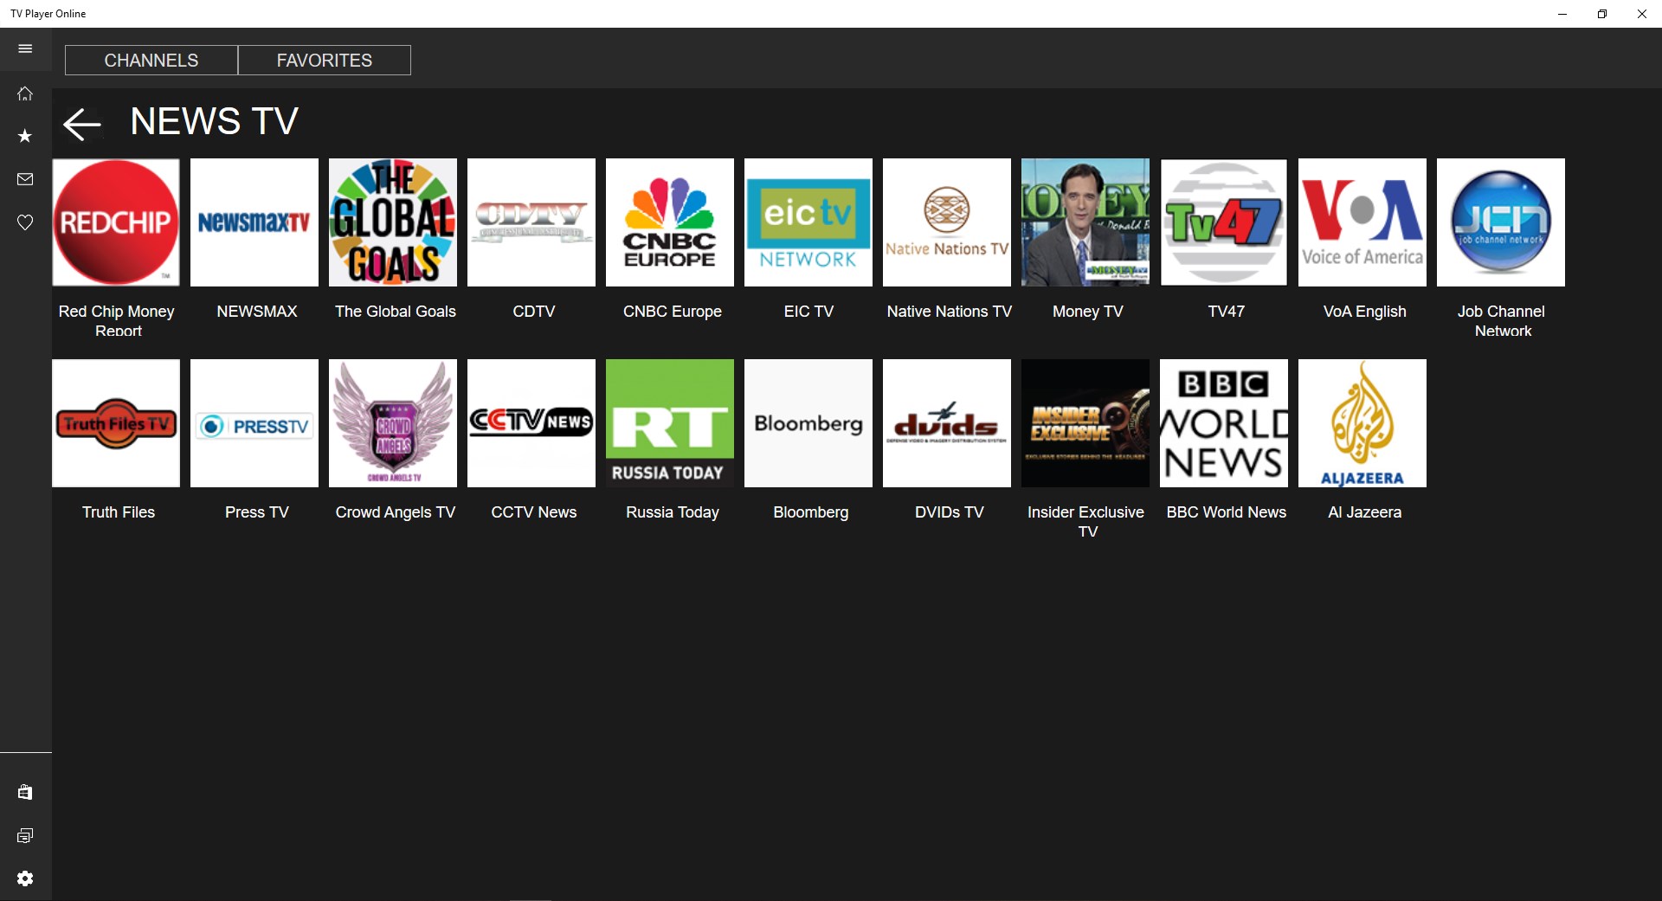Screen dimensions: 1662x901
Task: Open the CCTV News channel logo
Action: pos(531,423)
